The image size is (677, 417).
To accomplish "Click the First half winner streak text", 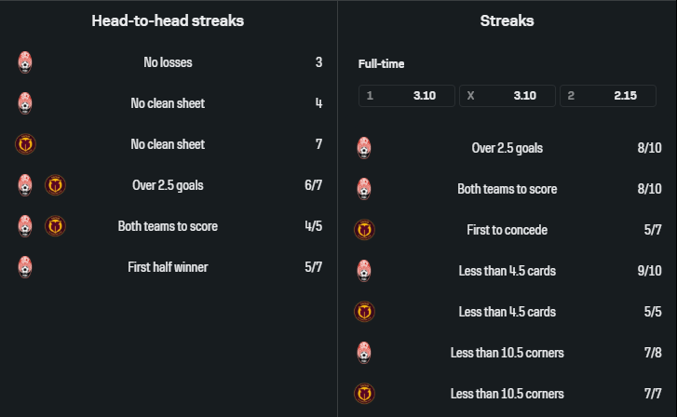I will 168,267.
